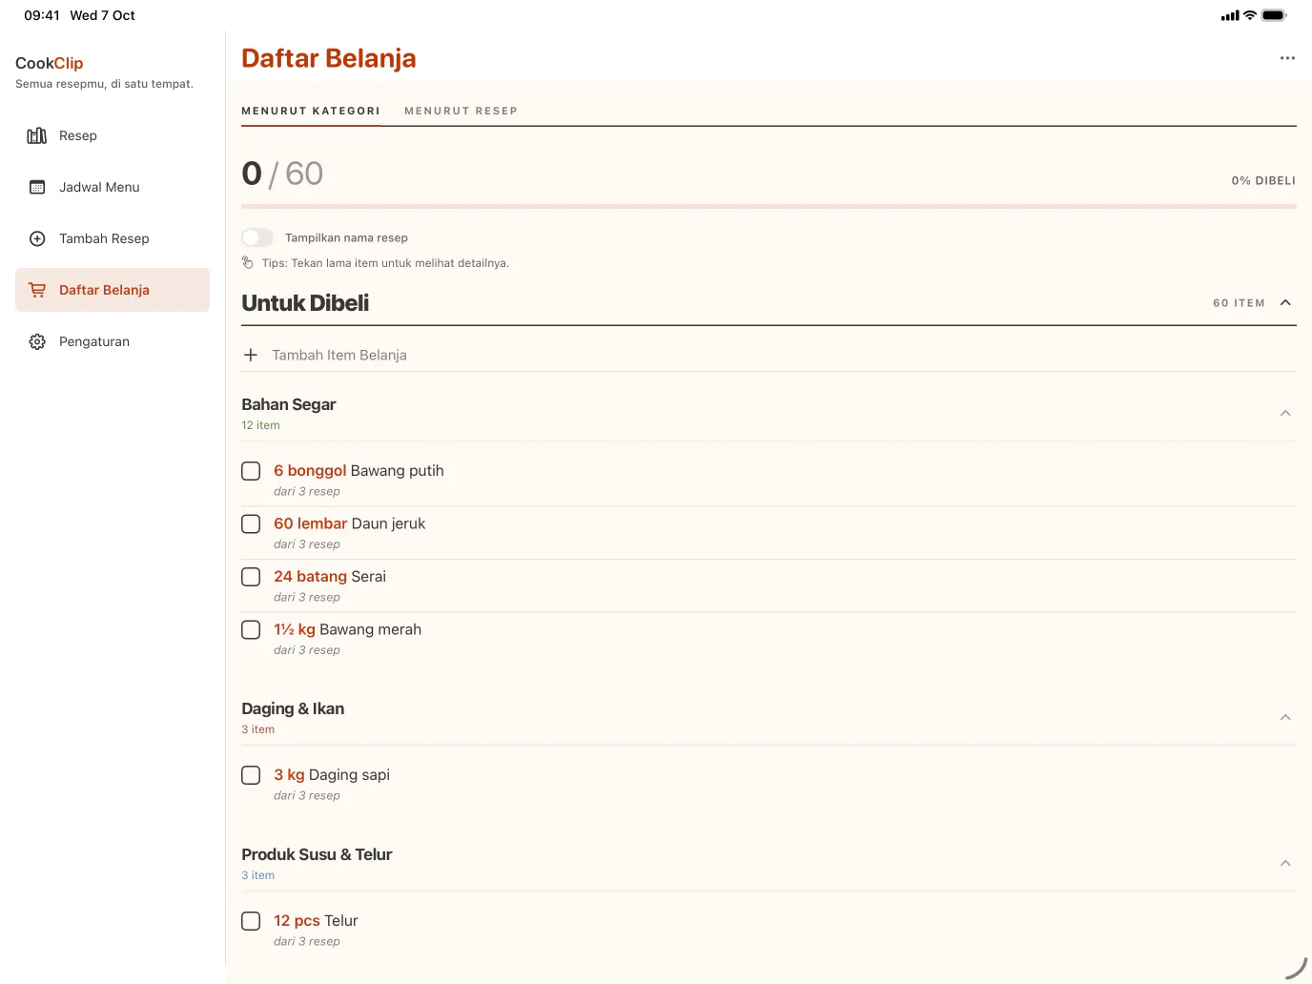Collapse the Untuk Dibeli section chevron
This screenshot has width=1312, height=984.
pyautogui.click(x=1285, y=302)
